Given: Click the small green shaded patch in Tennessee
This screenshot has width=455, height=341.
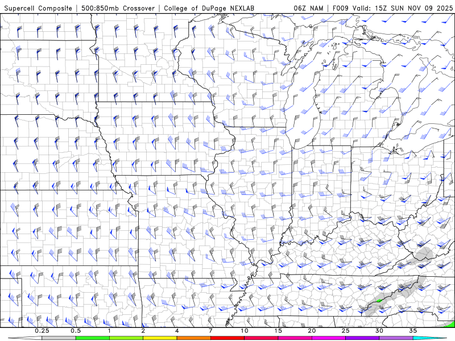Looking at the screenshot, I should click(378, 301).
